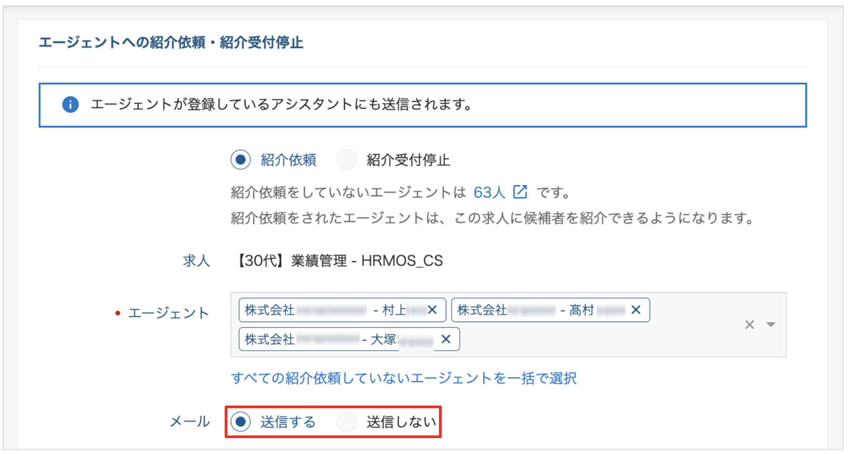
Task: Clear all selected agents with X icon
Action: (750, 324)
